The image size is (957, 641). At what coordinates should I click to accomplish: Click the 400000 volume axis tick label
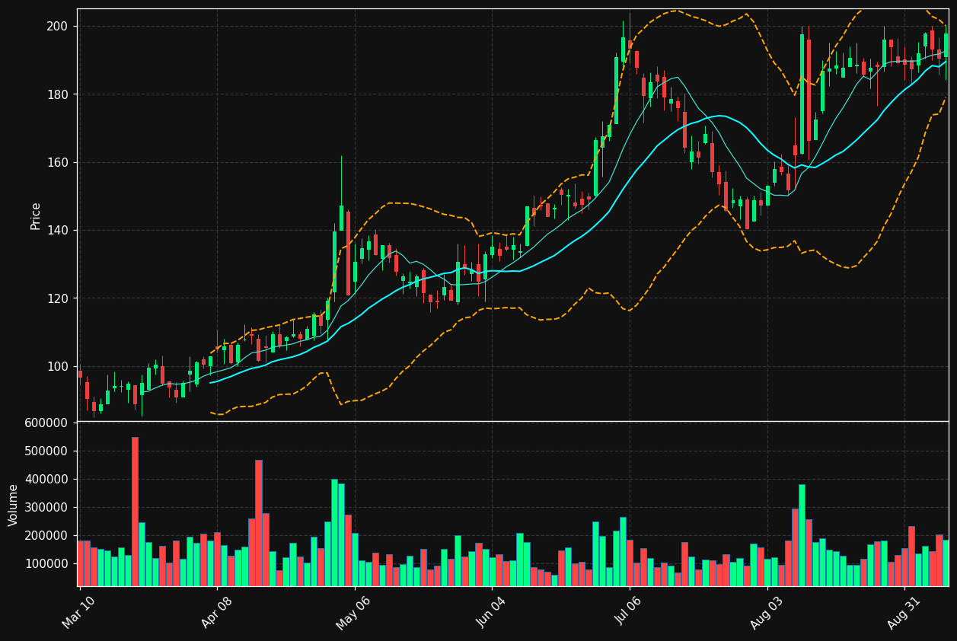pos(47,480)
